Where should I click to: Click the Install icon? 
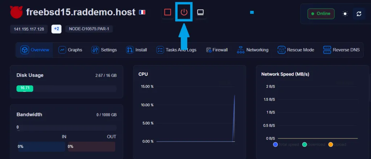click(130, 50)
